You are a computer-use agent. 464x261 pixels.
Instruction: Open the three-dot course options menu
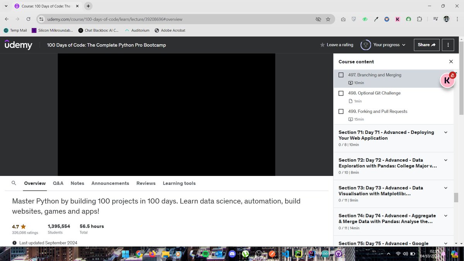(x=448, y=45)
